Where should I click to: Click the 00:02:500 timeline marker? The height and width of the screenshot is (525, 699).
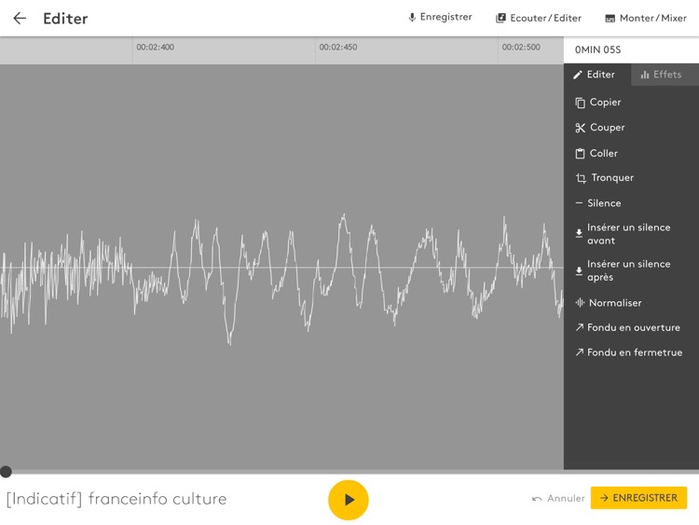[x=521, y=48]
